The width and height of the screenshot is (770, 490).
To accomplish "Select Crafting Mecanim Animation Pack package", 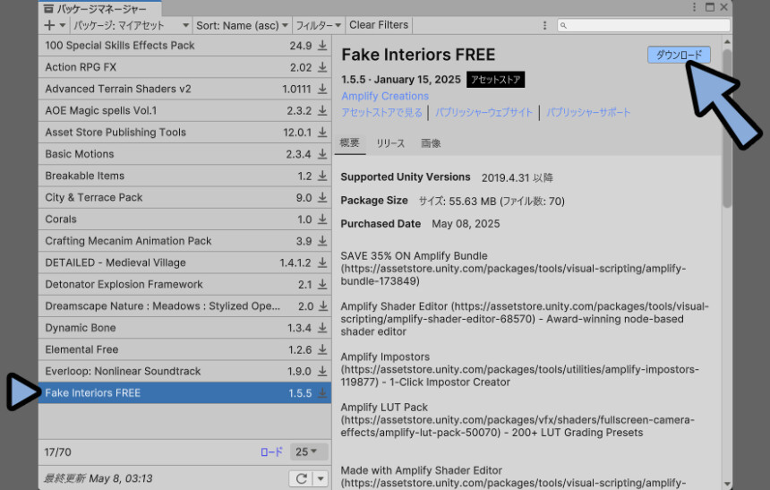I will (184, 241).
